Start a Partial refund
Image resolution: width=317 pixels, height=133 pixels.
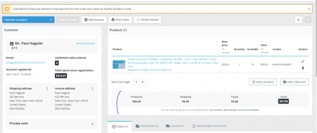pos(147,20)
